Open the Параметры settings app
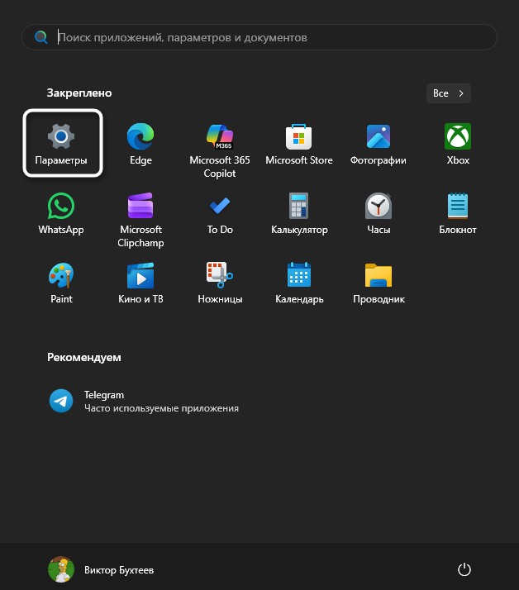Screen dimensions: 519x590 61,143
